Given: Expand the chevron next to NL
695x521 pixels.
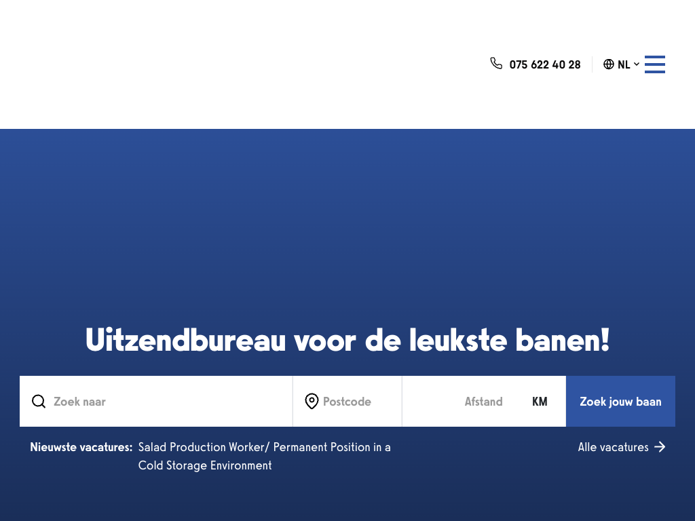Looking at the screenshot, I should [x=637, y=64].
